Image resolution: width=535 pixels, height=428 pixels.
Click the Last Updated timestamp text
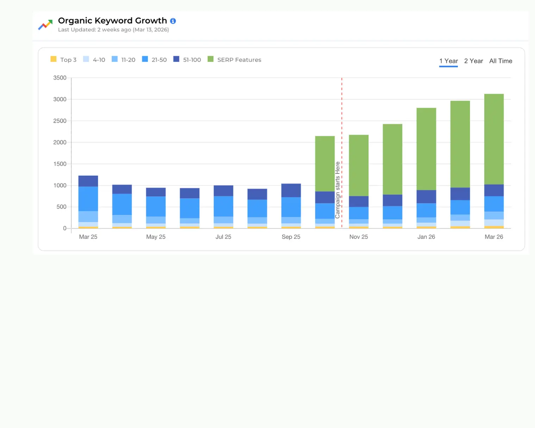pos(113,30)
